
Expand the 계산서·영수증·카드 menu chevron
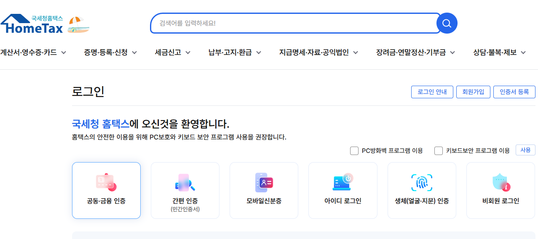click(64, 53)
